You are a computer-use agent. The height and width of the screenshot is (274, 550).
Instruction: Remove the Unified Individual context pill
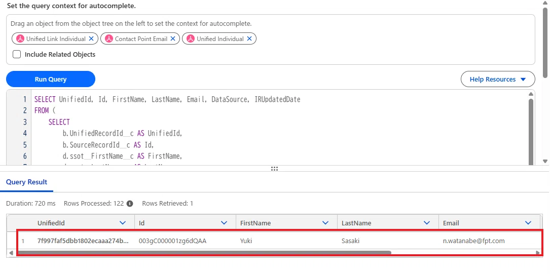[249, 39]
